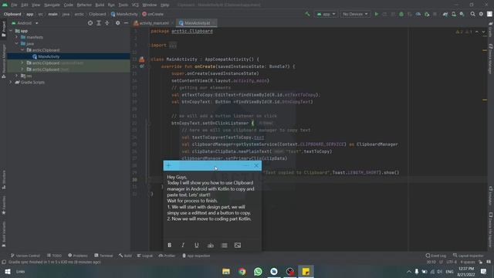The image size is (494, 278).
Task: Click Italic button in Sticky Notes
Action: click(x=183, y=245)
